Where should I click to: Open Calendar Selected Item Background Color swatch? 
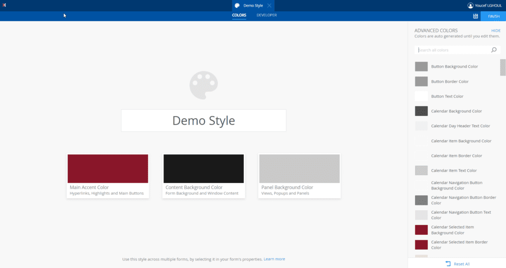[x=421, y=230]
